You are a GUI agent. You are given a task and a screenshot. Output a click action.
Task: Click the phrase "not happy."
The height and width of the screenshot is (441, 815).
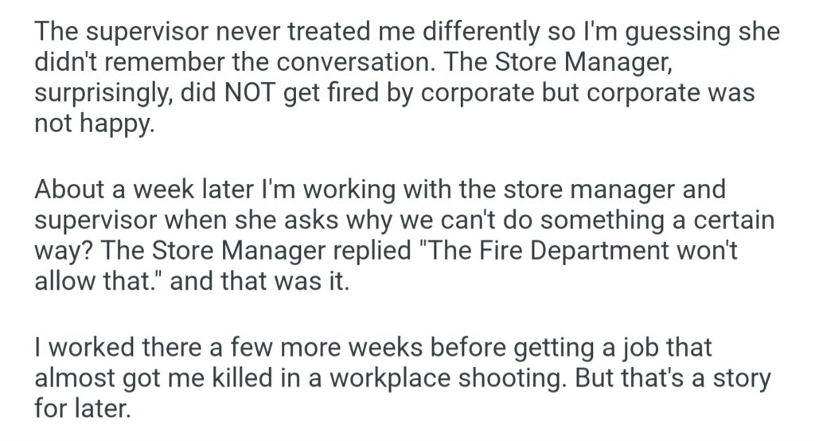click(92, 123)
